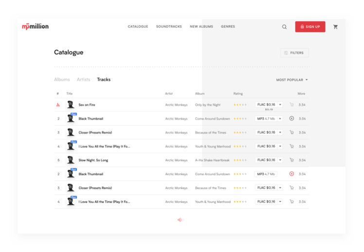Add Slow Night, So Long to cart
The image size is (364, 252).
coord(291,160)
